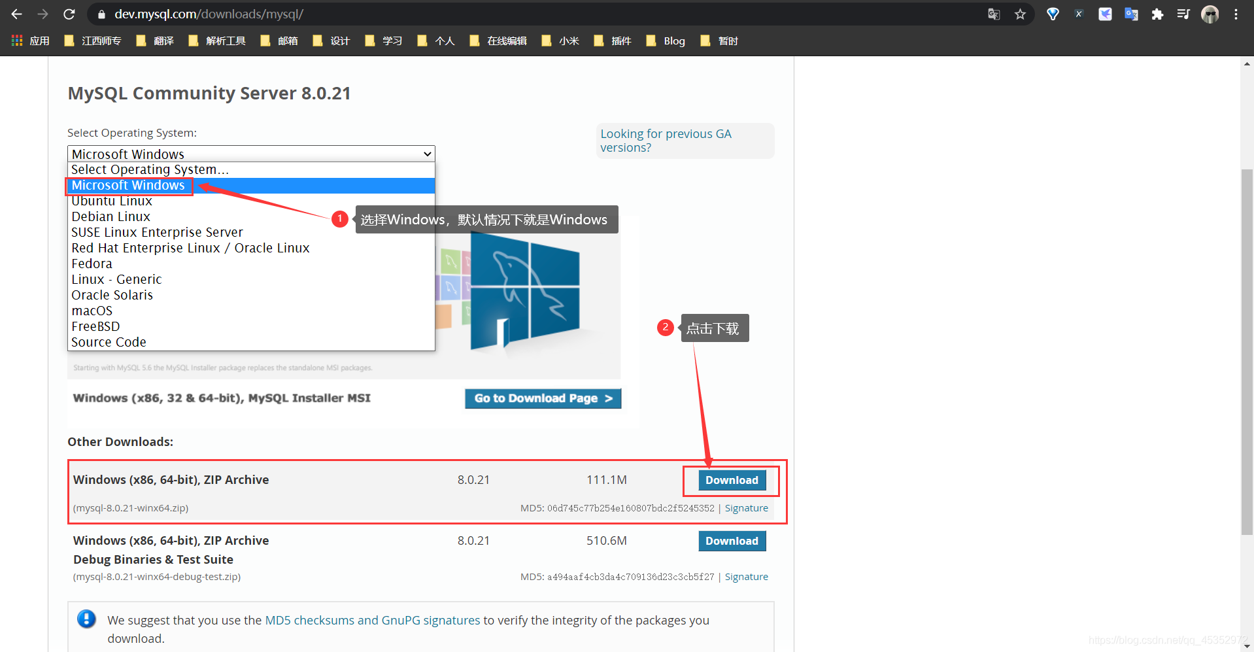This screenshot has width=1254, height=652.
Task: Open the 暂时 bookmark folder
Action: tap(719, 41)
